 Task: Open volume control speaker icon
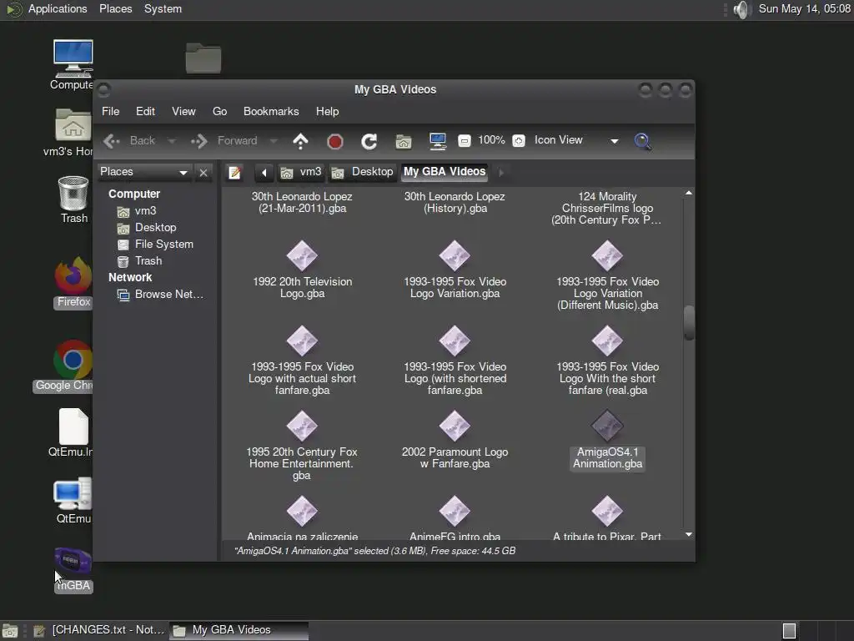coord(741,9)
